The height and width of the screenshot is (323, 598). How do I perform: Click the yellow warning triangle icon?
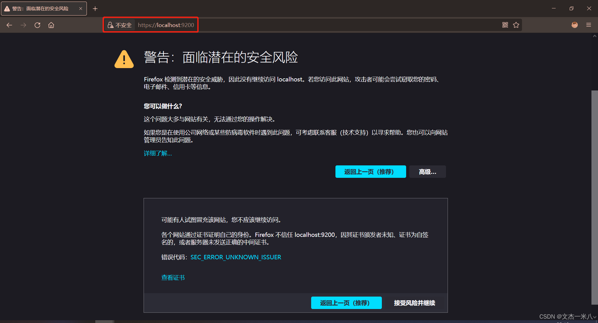click(124, 59)
